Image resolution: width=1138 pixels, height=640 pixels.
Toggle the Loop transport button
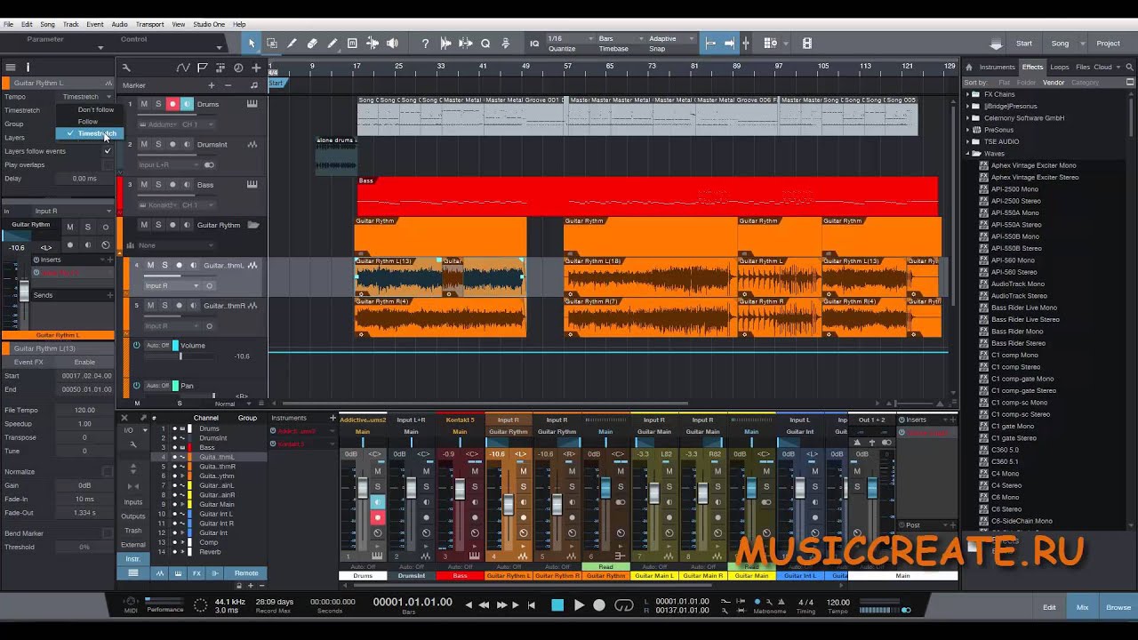click(624, 605)
